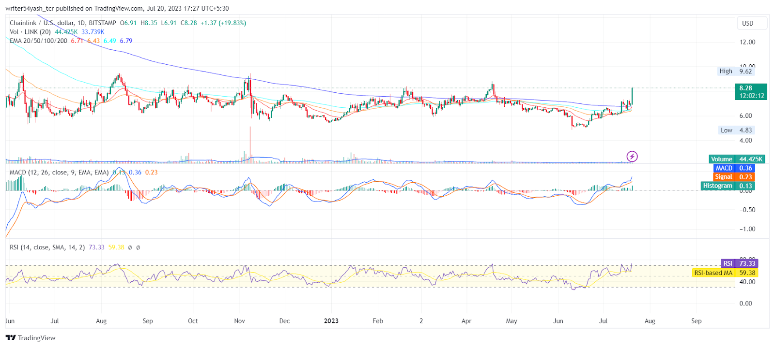Screen dimensions: 775x347
Task: Click the Feb label on time axis
Action: point(378,321)
